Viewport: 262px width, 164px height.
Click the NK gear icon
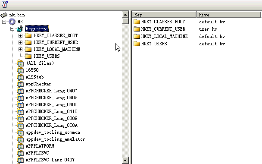coord(12,22)
